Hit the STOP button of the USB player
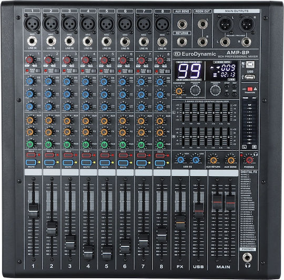The height and width of the screenshot is (280, 284). pyautogui.click(x=227, y=86)
